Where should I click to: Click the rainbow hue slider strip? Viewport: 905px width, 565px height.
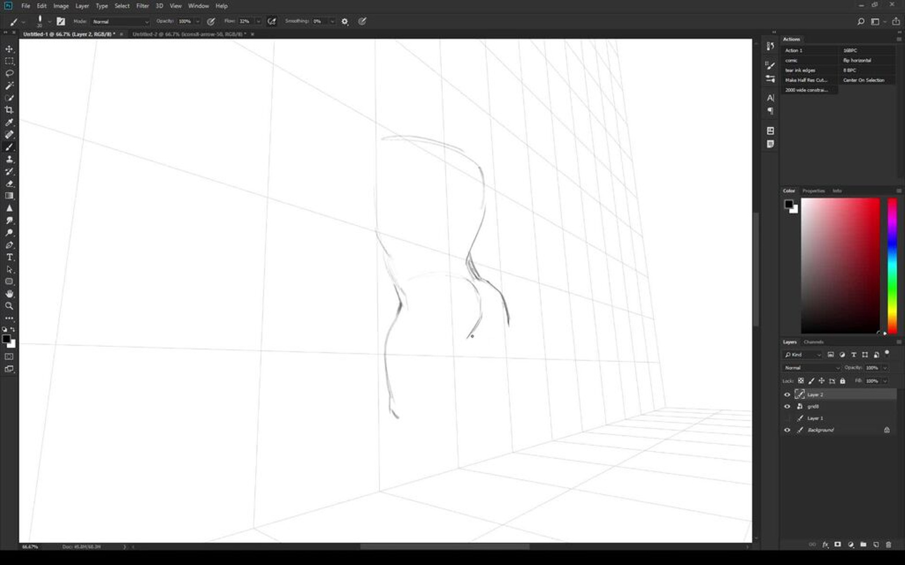point(892,266)
